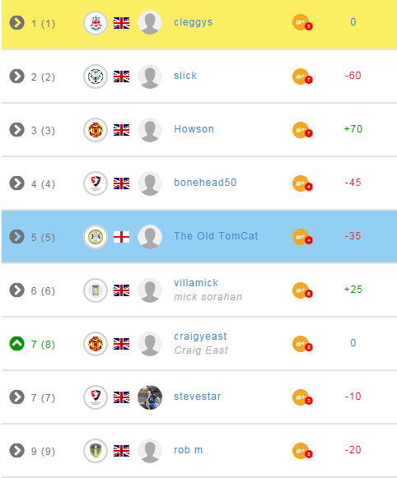Open the slick player profile link

coord(185,76)
